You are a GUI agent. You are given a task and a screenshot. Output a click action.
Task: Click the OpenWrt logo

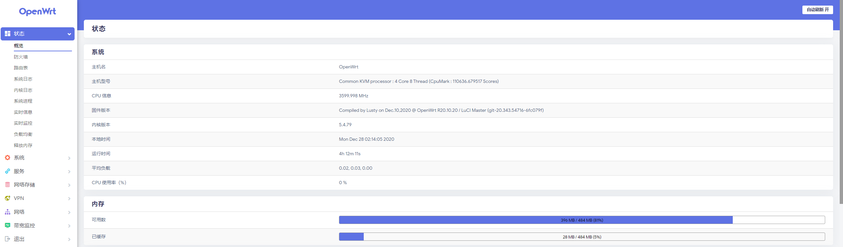point(38,12)
